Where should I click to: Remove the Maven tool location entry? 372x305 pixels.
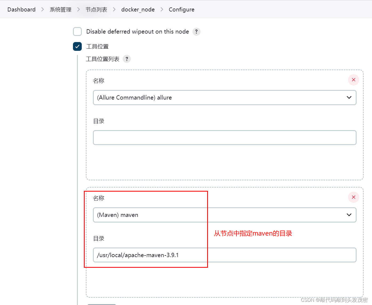pyautogui.click(x=354, y=197)
